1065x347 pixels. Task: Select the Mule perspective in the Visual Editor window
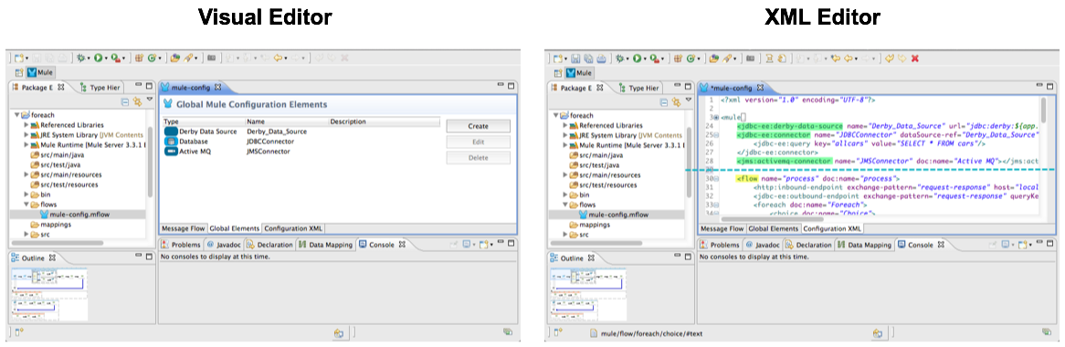[x=41, y=73]
